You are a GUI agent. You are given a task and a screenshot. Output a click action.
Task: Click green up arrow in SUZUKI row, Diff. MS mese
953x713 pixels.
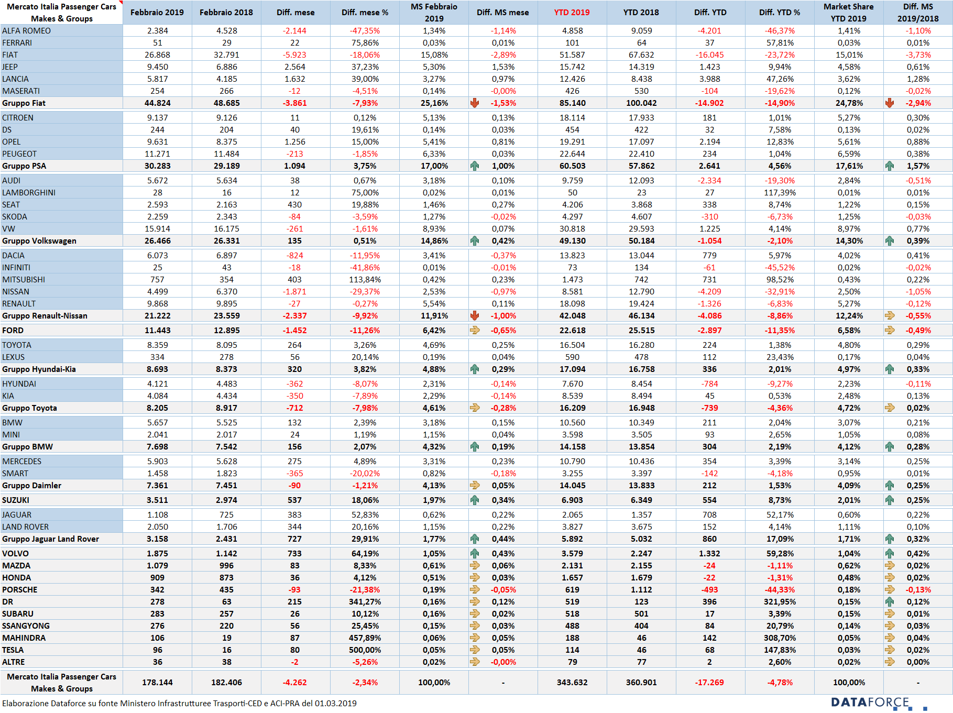475,500
